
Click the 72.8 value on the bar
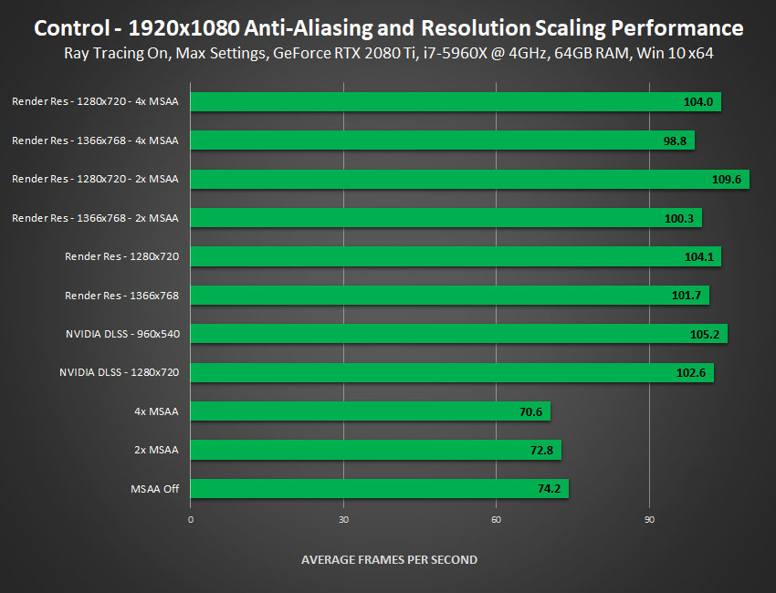coord(542,451)
